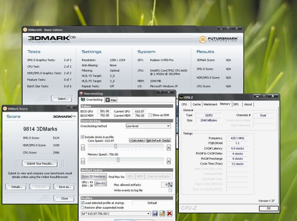Click the CPU-Z title bar icon
This screenshot has height=221, width=297.
pos(181,97)
